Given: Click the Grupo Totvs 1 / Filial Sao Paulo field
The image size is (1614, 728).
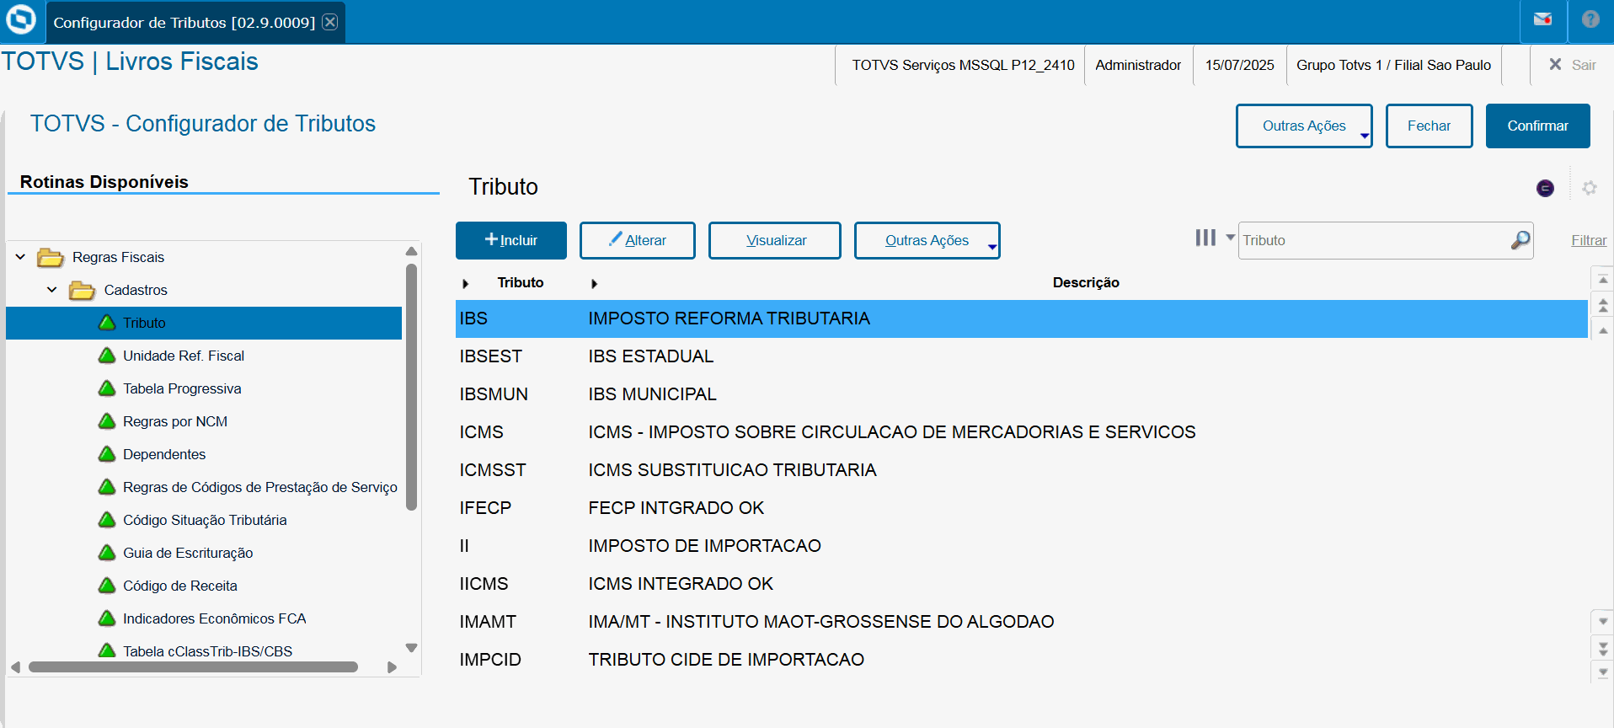Looking at the screenshot, I should (x=1393, y=65).
